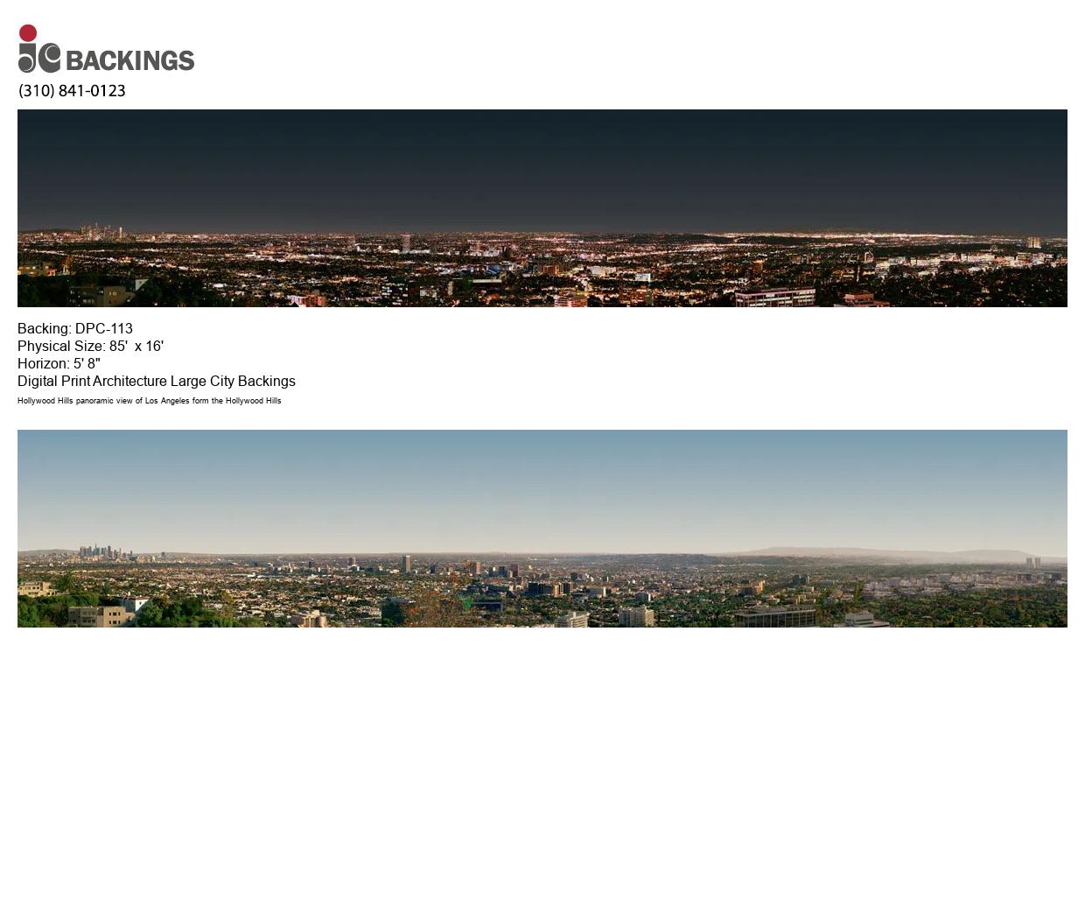Select the 'Physical Size: 85' x 16'' line
1085x898 pixels.
[x=90, y=347]
